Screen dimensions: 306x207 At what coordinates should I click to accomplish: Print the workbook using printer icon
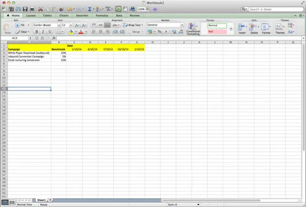(32, 9)
